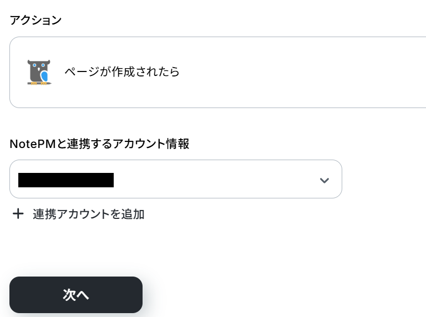Proceed to next step with 次へ
426x317 pixels.
[76, 295]
